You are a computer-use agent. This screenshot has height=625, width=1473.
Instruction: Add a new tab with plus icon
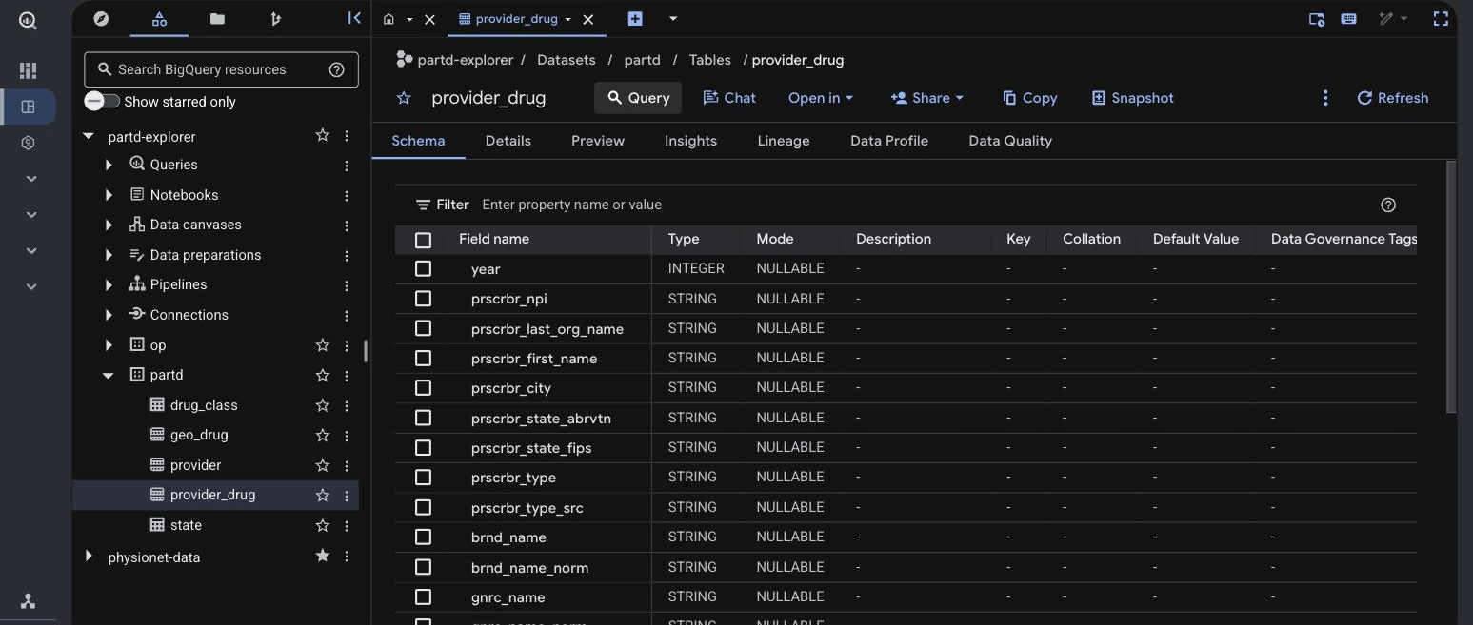(x=635, y=18)
